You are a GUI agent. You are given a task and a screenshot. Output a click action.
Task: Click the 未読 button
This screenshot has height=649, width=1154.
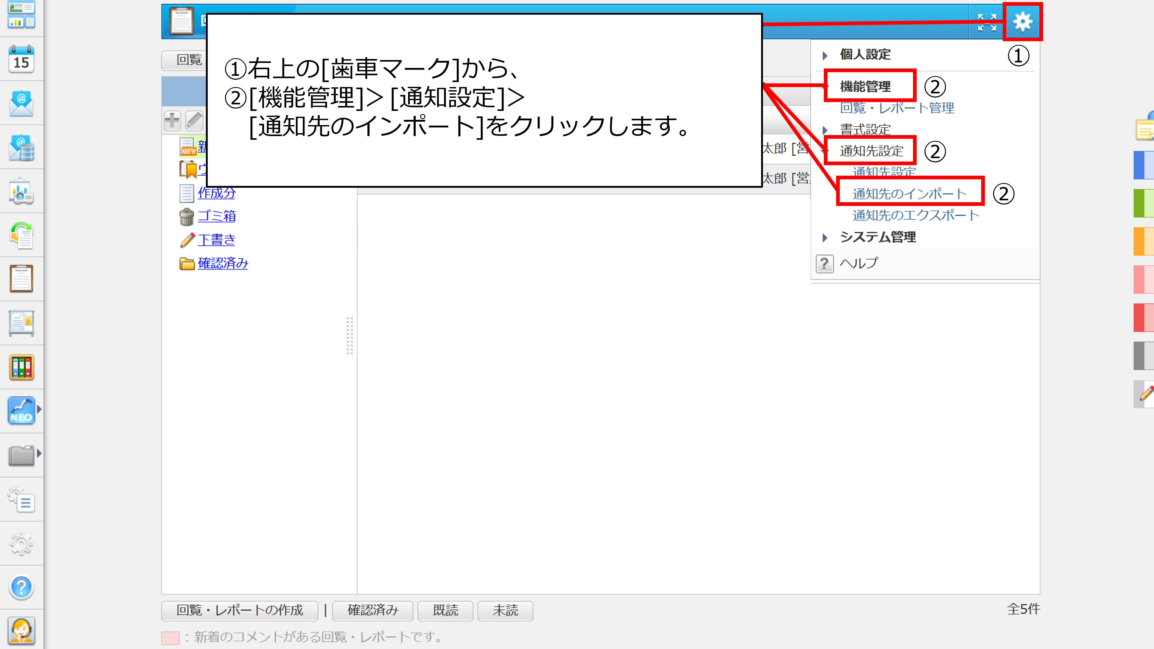pos(505,610)
